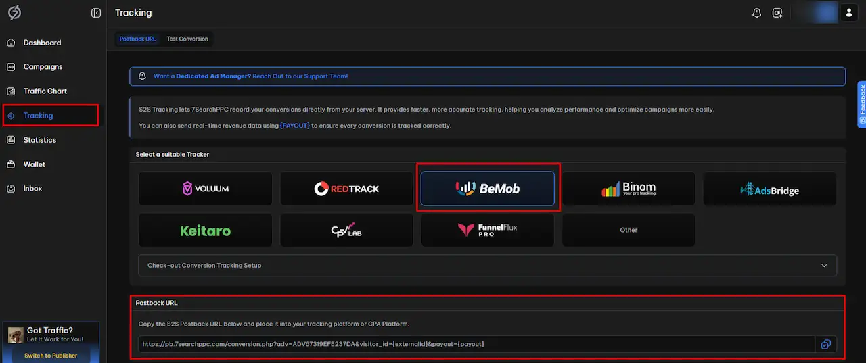Click the bell icon in the Ad Manager banner
Image resolution: width=866 pixels, height=363 pixels.
point(142,76)
